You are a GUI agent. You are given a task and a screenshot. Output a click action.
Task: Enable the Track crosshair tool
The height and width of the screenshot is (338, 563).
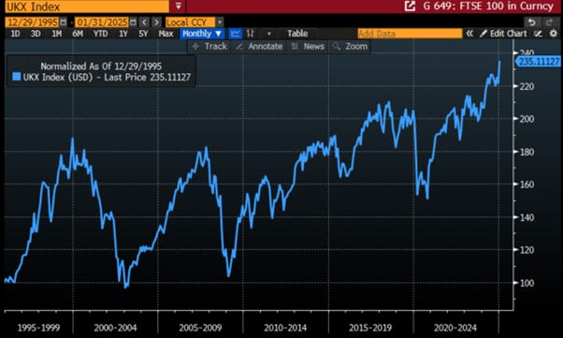point(209,47)
